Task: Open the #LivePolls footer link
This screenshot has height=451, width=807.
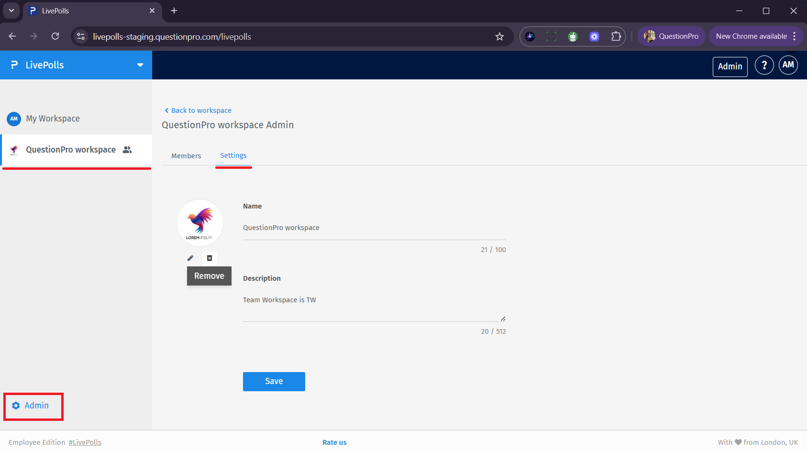Action: click(x=85, y=442)
